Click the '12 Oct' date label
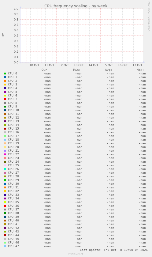Image resolution: width=152 pixels, height=257 pixels. tap(64, 65)
